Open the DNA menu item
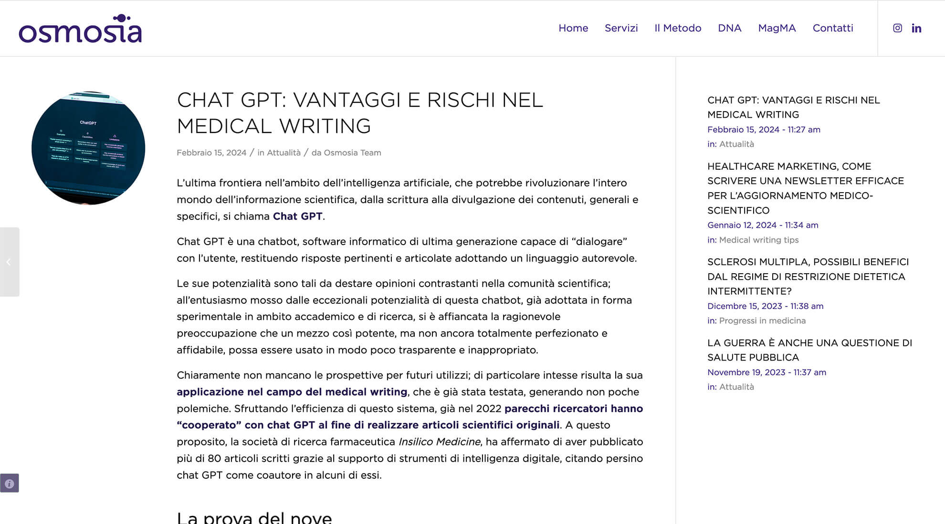 (729, 28)
